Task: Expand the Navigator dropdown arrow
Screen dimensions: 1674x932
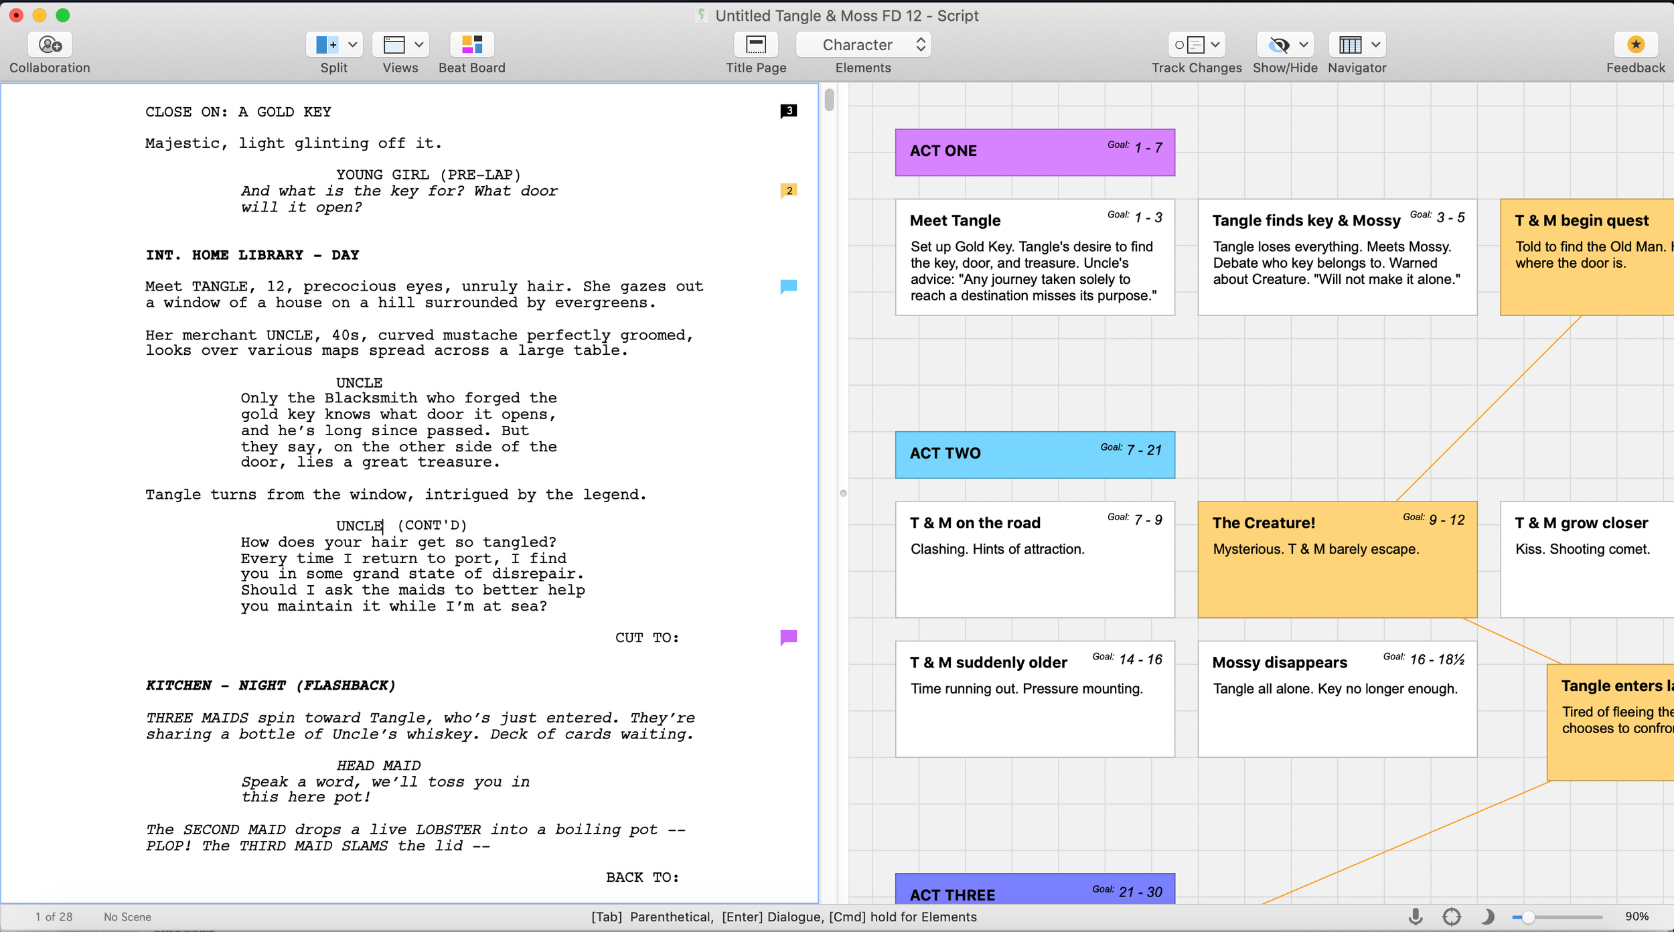Action: coord(1375,45)
